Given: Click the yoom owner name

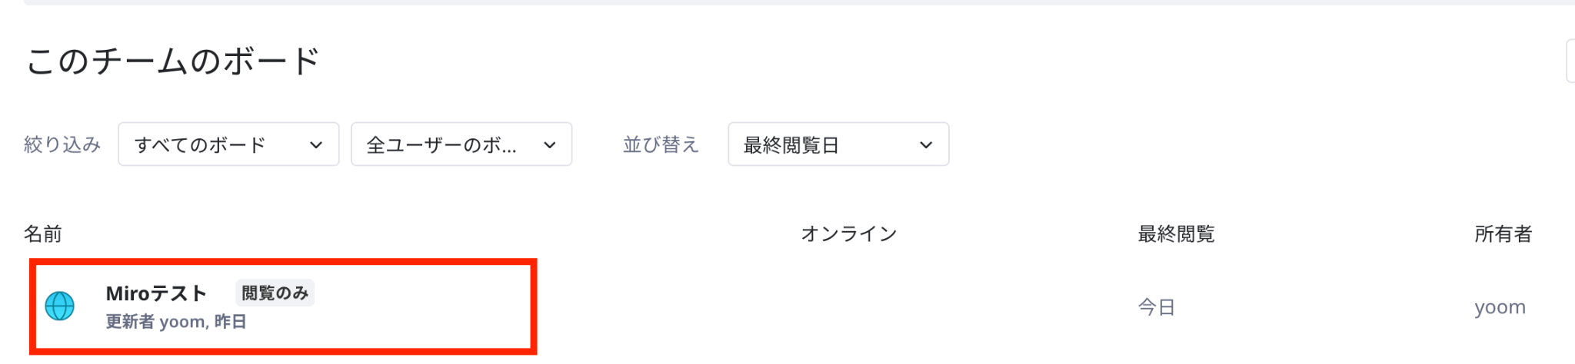Looking at the screenshot, I should (1499, 307).
